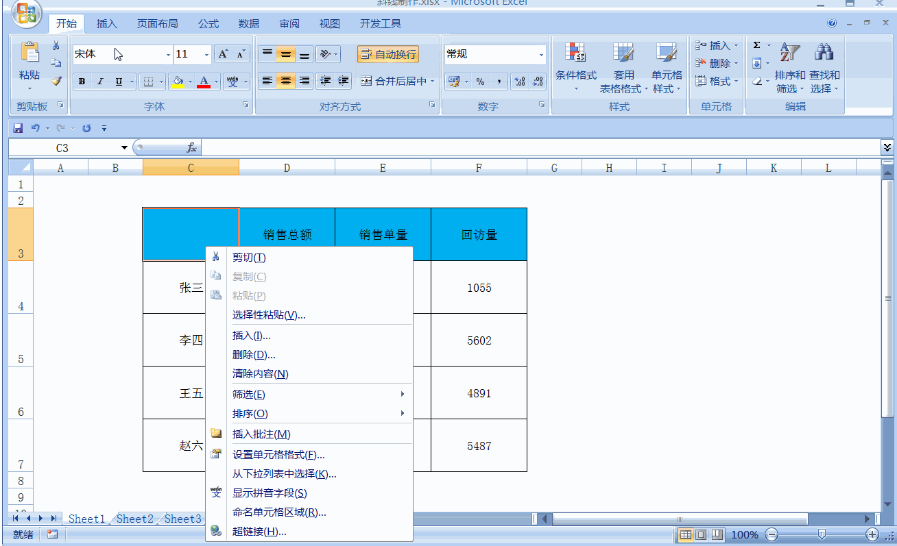The height and width of the screenshot is (546, 897).
Task: Open 排序和筛选 sort and filter
Action: (x=790, y=67)
